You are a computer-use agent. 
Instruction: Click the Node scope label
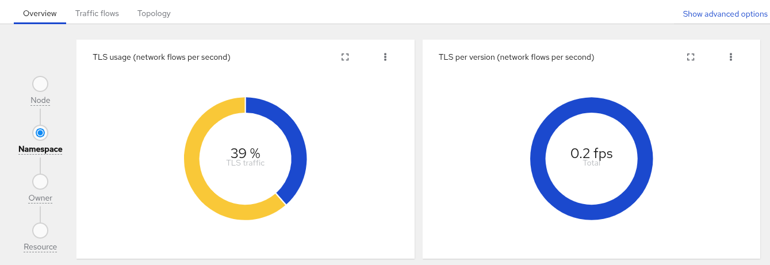click(40, 101)
